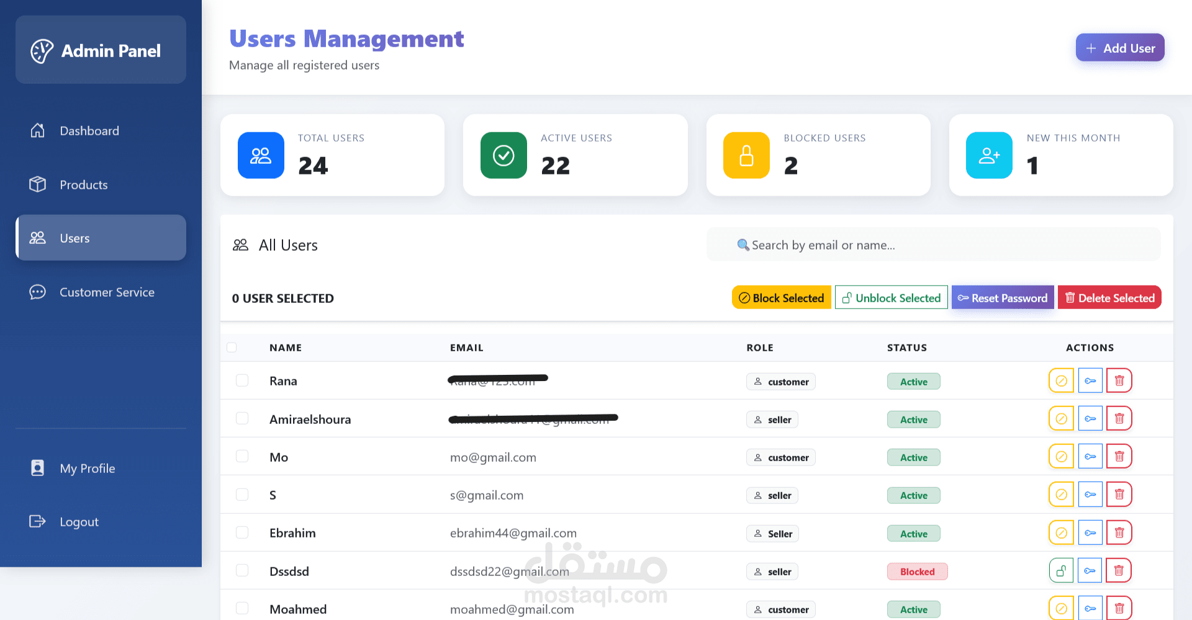The image size is (1192, 620).
Task: Click the Admin Panel logo icon
Action: pos(42,51)
